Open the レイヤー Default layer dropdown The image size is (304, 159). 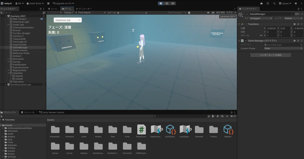pos(293,18)
